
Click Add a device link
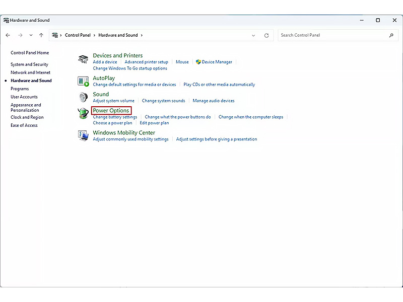click(105, 62)
